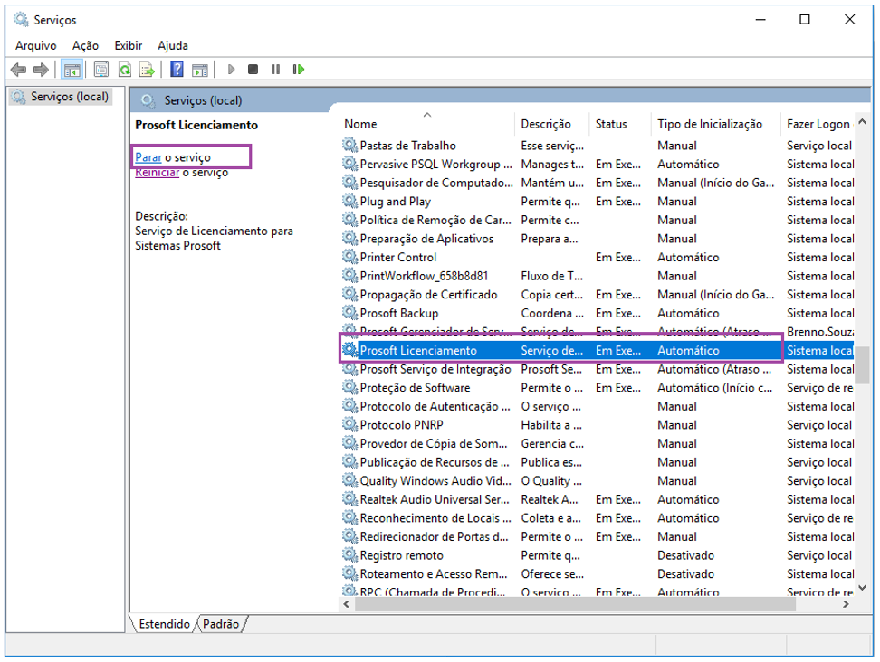Toggle the Action Pane toolbar icon
Screen dimensions: 880x662
[x=200, y=70]
